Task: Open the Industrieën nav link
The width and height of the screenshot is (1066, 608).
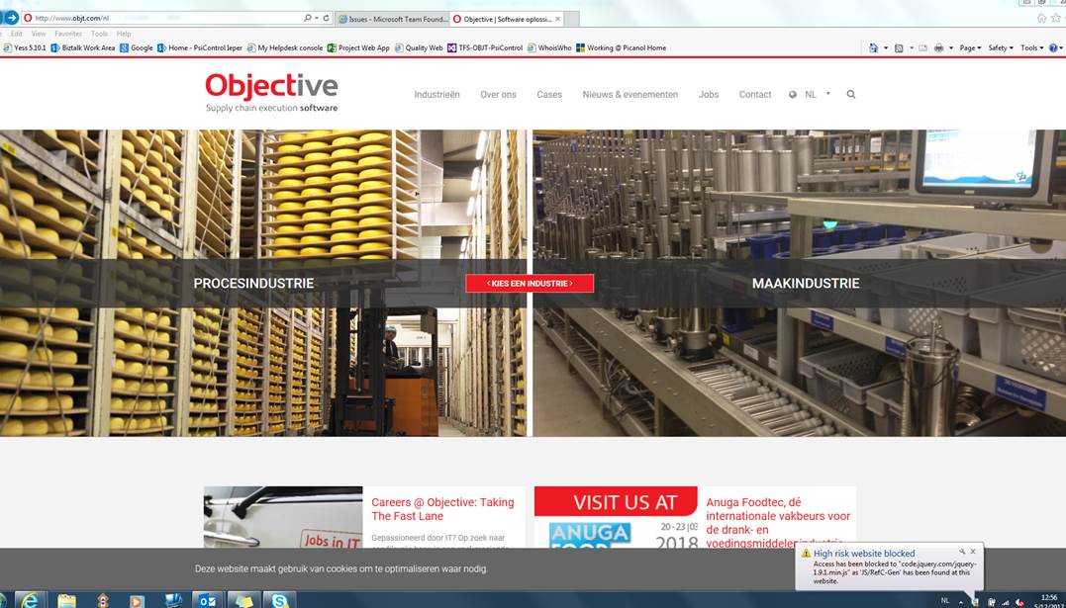Action: pos(437,95)
